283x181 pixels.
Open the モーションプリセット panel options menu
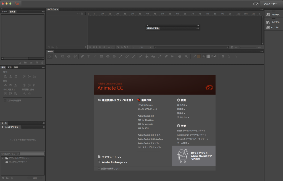43,127
